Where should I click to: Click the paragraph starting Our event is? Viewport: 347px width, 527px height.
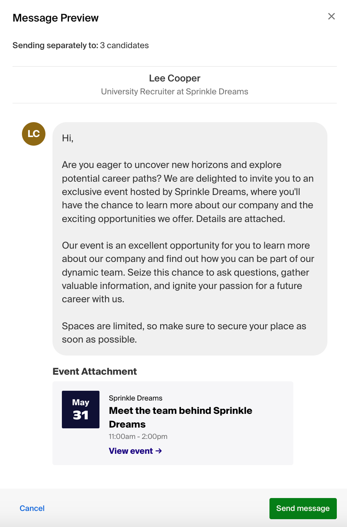tap(188, 273)
